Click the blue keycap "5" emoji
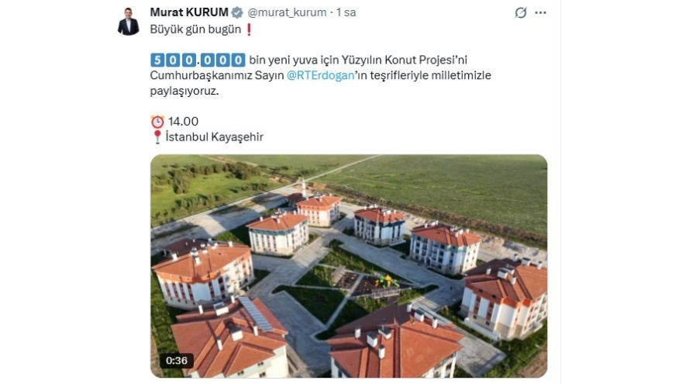 [157, 60]
